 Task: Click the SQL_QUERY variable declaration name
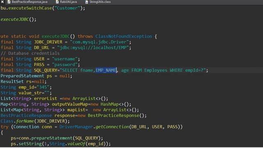pyautogui.click(x=46, y=70)
